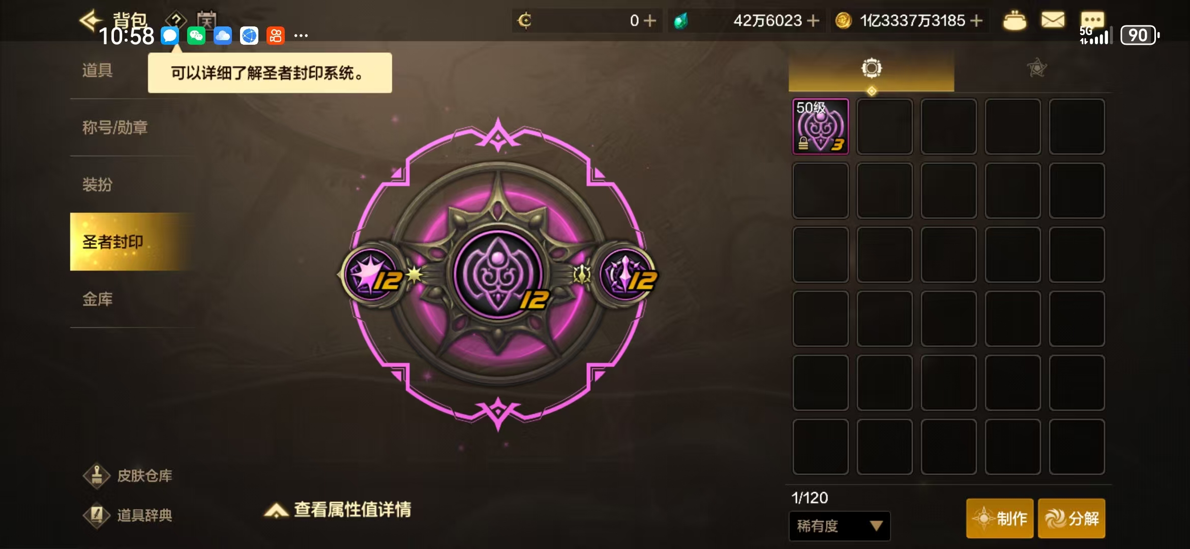
Task: Select the center seal slot level 12
Action: [x=498, y=274]
